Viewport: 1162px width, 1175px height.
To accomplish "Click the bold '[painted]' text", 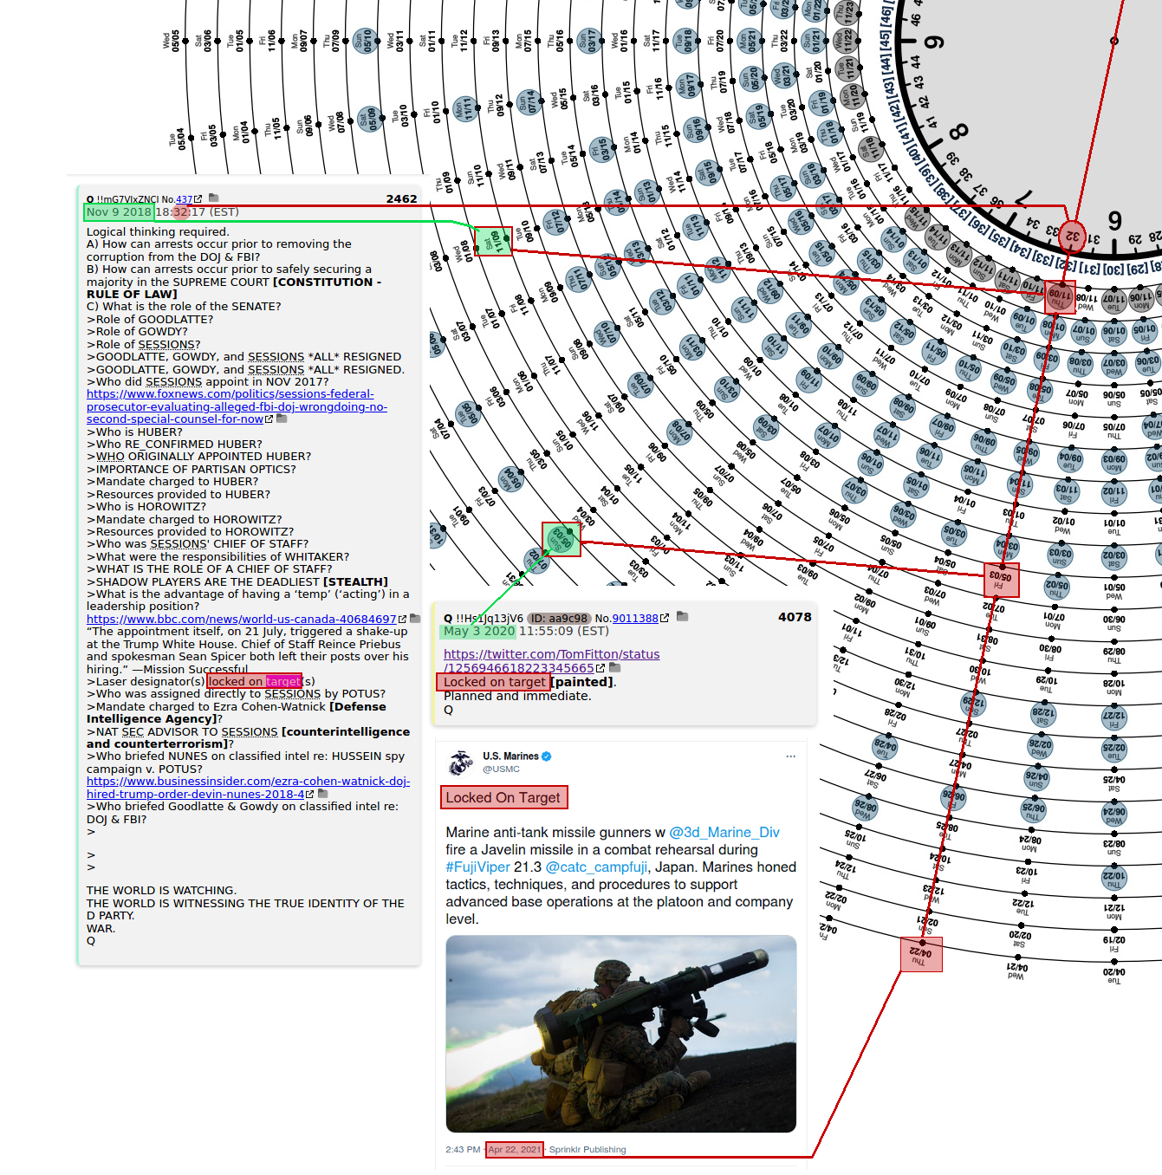I will point(581,682).
